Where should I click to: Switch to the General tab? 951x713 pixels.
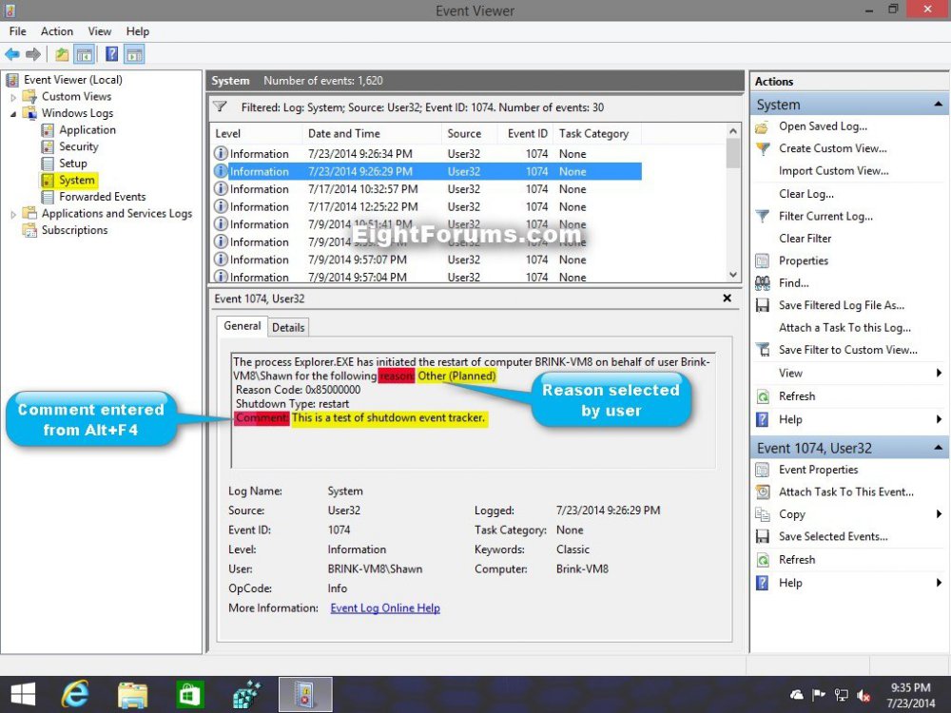click(242, 325)
